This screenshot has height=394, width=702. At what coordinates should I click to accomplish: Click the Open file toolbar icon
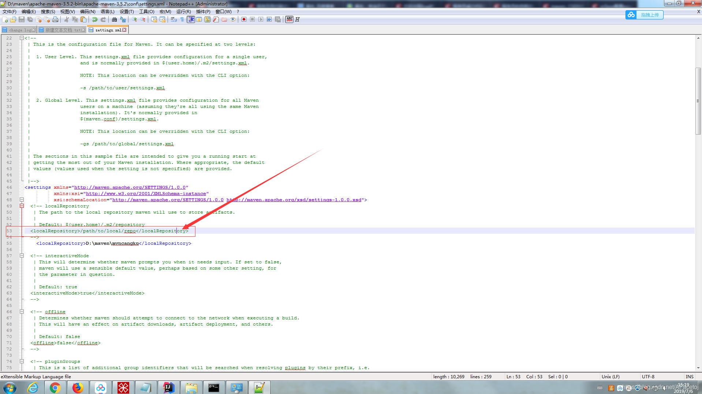(x=13, y=19)
